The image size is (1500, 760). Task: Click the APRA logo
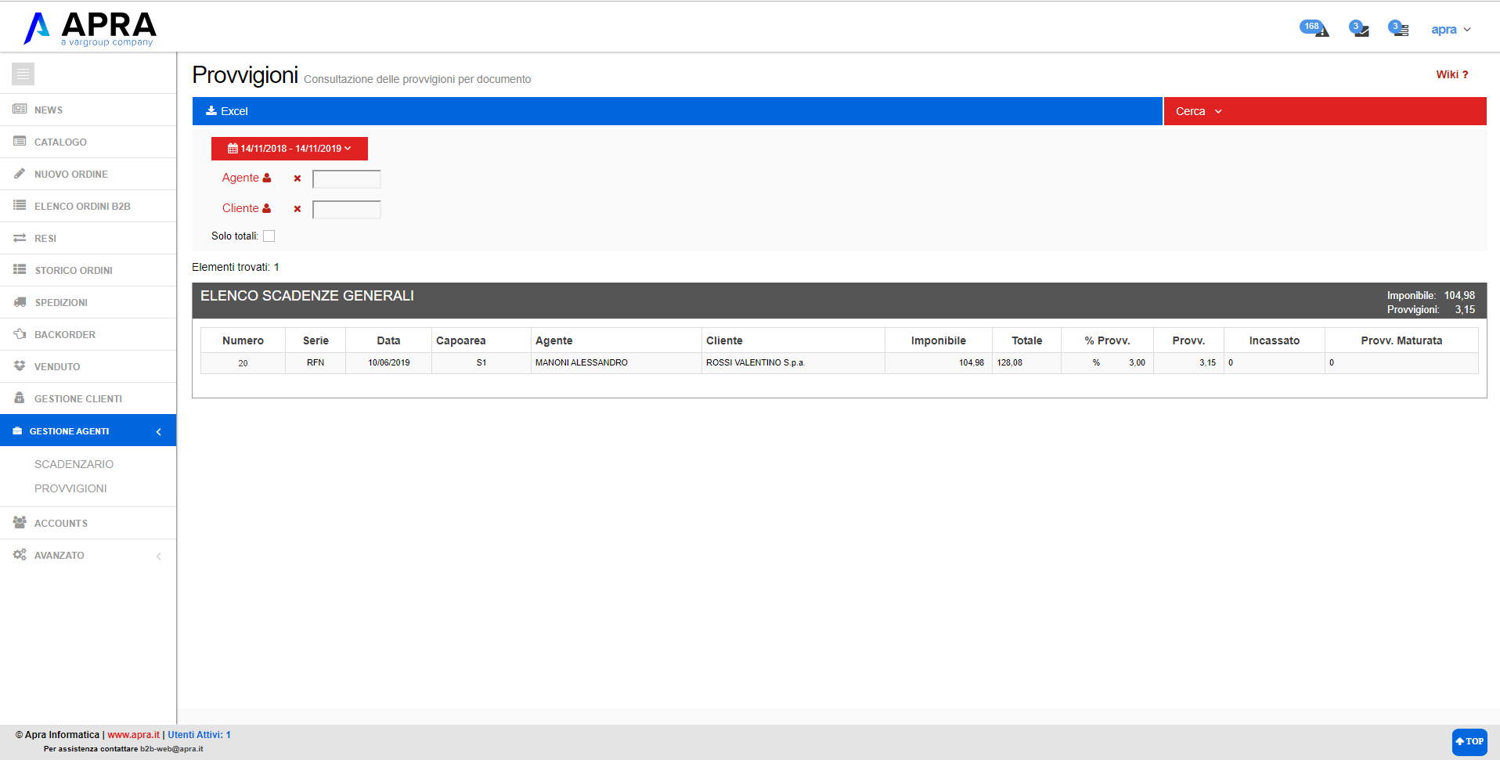[x=89, y=28]
